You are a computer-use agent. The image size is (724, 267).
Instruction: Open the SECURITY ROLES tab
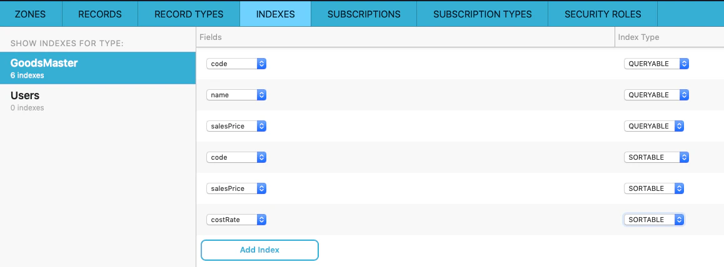coord(603,14)
